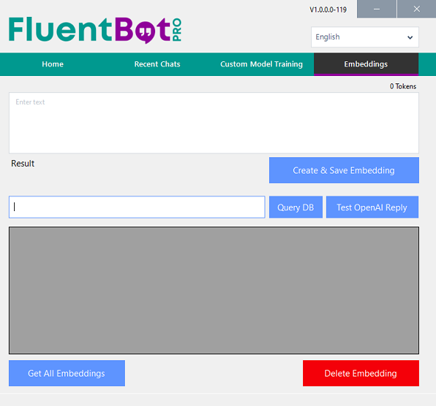Click the V1.0.0.0-119 version label
The height and width of the screenshot is (406, 436).
tap(328, 10)
